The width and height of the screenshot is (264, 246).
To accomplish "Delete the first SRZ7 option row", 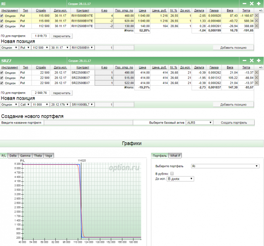I will click(x=257, y=73).
